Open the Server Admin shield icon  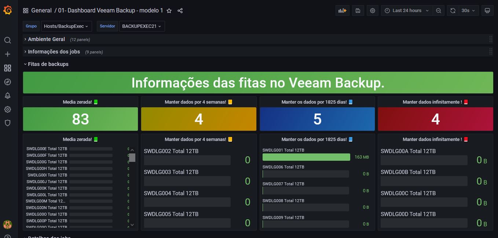(x=7, y=123)
